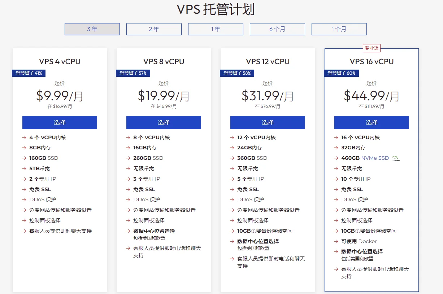Click the 32GB内存 feature
443x294 pixels.
[x=353, y=148]
